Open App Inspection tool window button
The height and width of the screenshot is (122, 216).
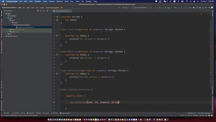65,113
